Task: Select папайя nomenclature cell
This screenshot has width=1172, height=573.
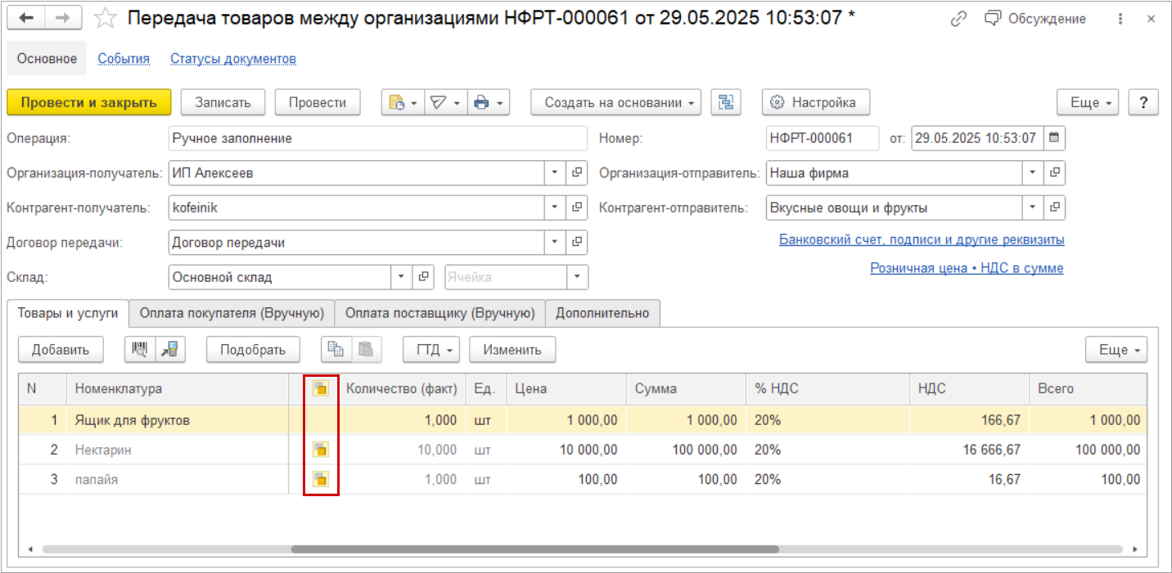Action: click(x=178, y=480)
